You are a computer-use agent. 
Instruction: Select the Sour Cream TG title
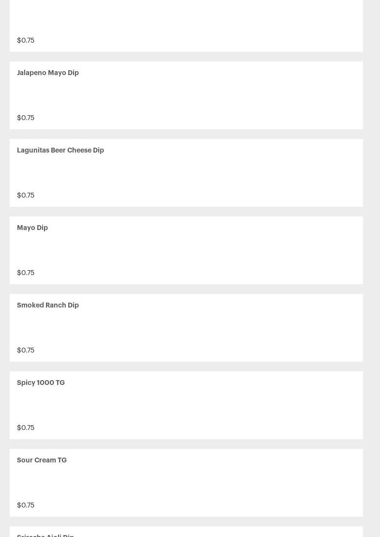tap(42, 460)
